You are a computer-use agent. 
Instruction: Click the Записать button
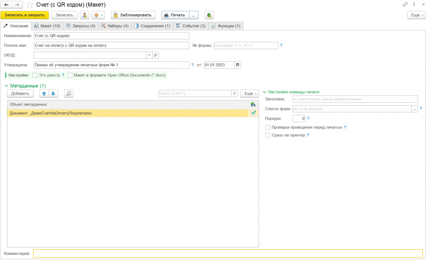click(64, 15)
